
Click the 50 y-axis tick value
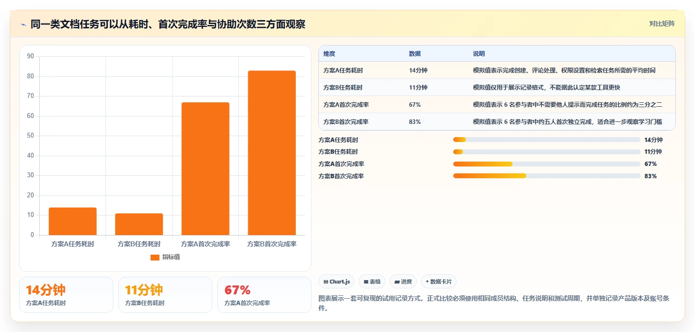(30, 136)
